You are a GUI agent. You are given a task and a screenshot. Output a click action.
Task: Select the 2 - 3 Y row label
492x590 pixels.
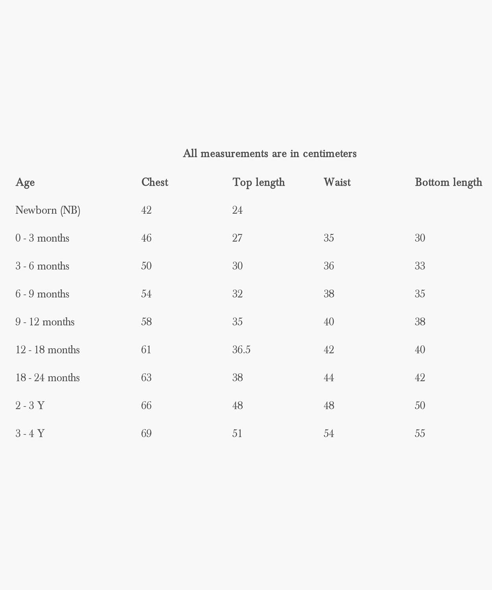click(x=30, y=406)
